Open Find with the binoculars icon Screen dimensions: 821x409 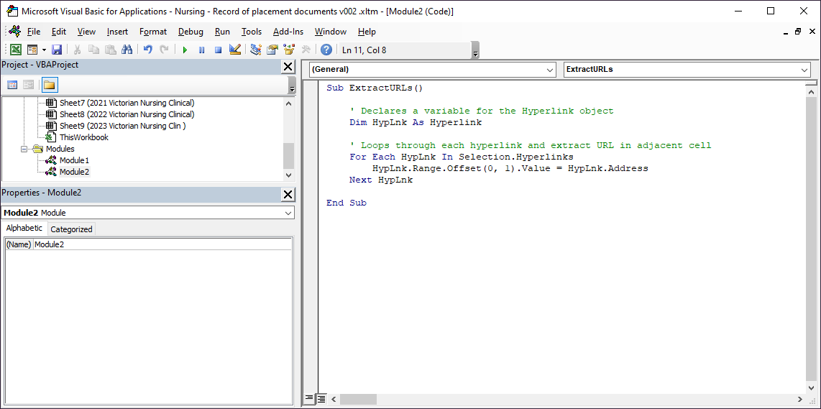click(x=127, y=50)
